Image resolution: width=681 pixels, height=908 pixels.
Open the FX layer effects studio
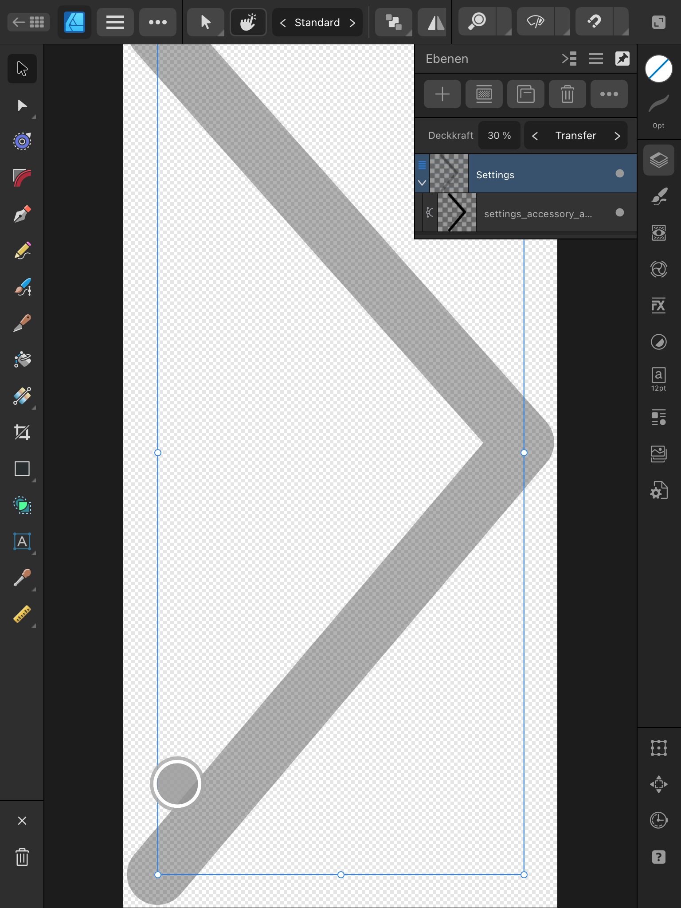(x=659, y=305)
